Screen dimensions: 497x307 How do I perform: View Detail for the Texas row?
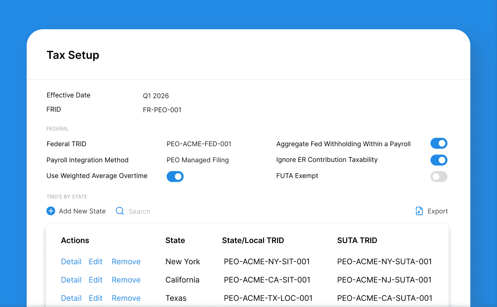(71, 298)
